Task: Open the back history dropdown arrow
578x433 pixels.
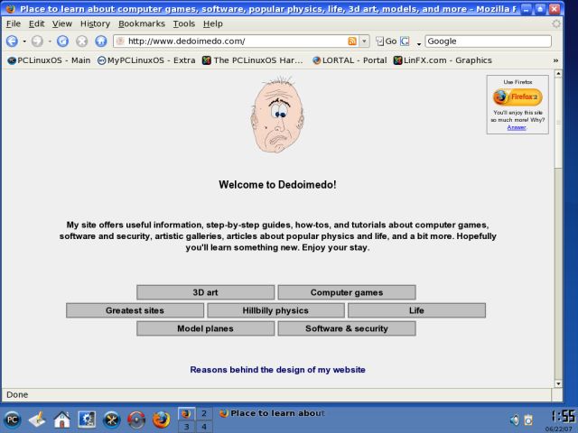Action: click(x=24, y=41)
